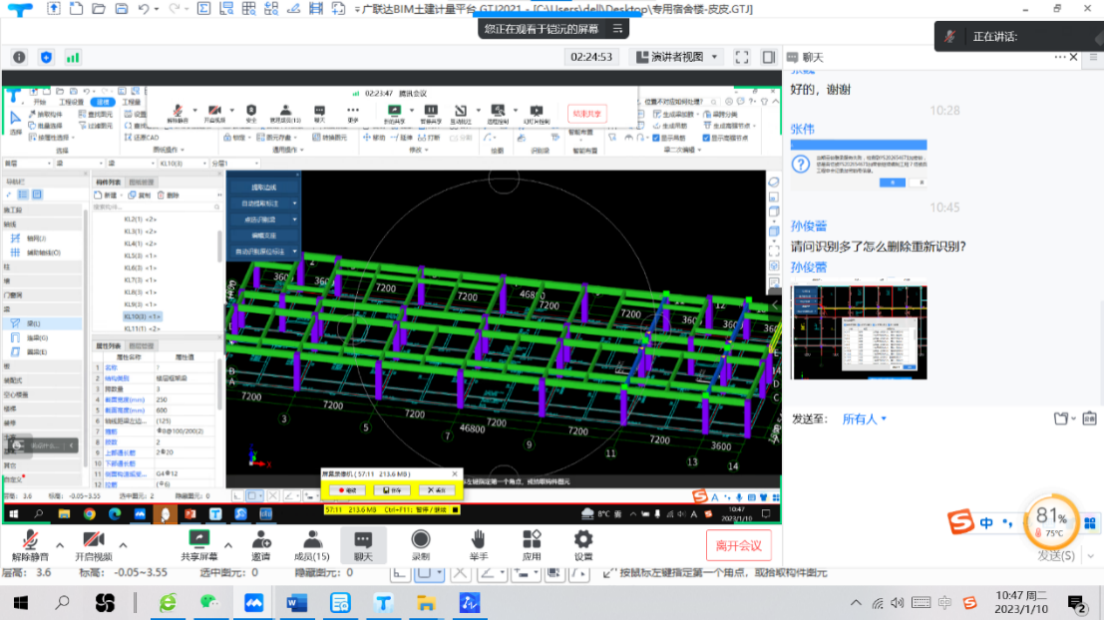1104x620 pixels.
Task: Open Microsoft Word from Windows taskbar
Action: tap(297, 602)
